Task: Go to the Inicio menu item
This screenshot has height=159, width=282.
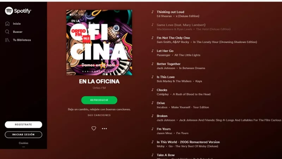Action: [x=17, y=24]
